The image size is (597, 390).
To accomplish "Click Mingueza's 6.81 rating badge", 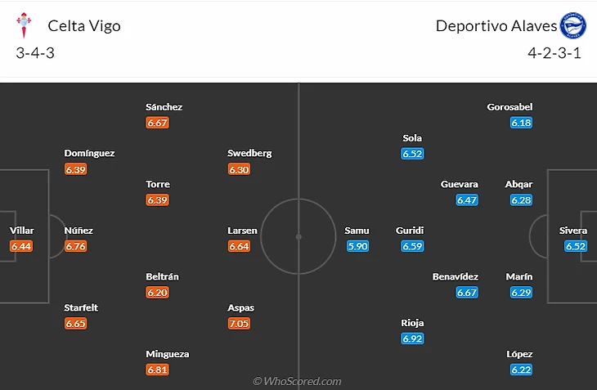I will (x=157, y=370).
